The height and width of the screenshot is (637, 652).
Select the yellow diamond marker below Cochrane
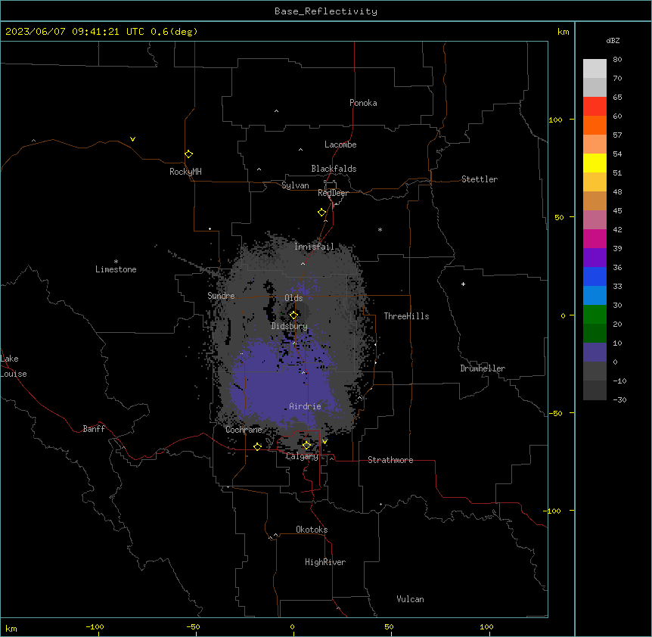pyautogui.click(x=257, y=446)
